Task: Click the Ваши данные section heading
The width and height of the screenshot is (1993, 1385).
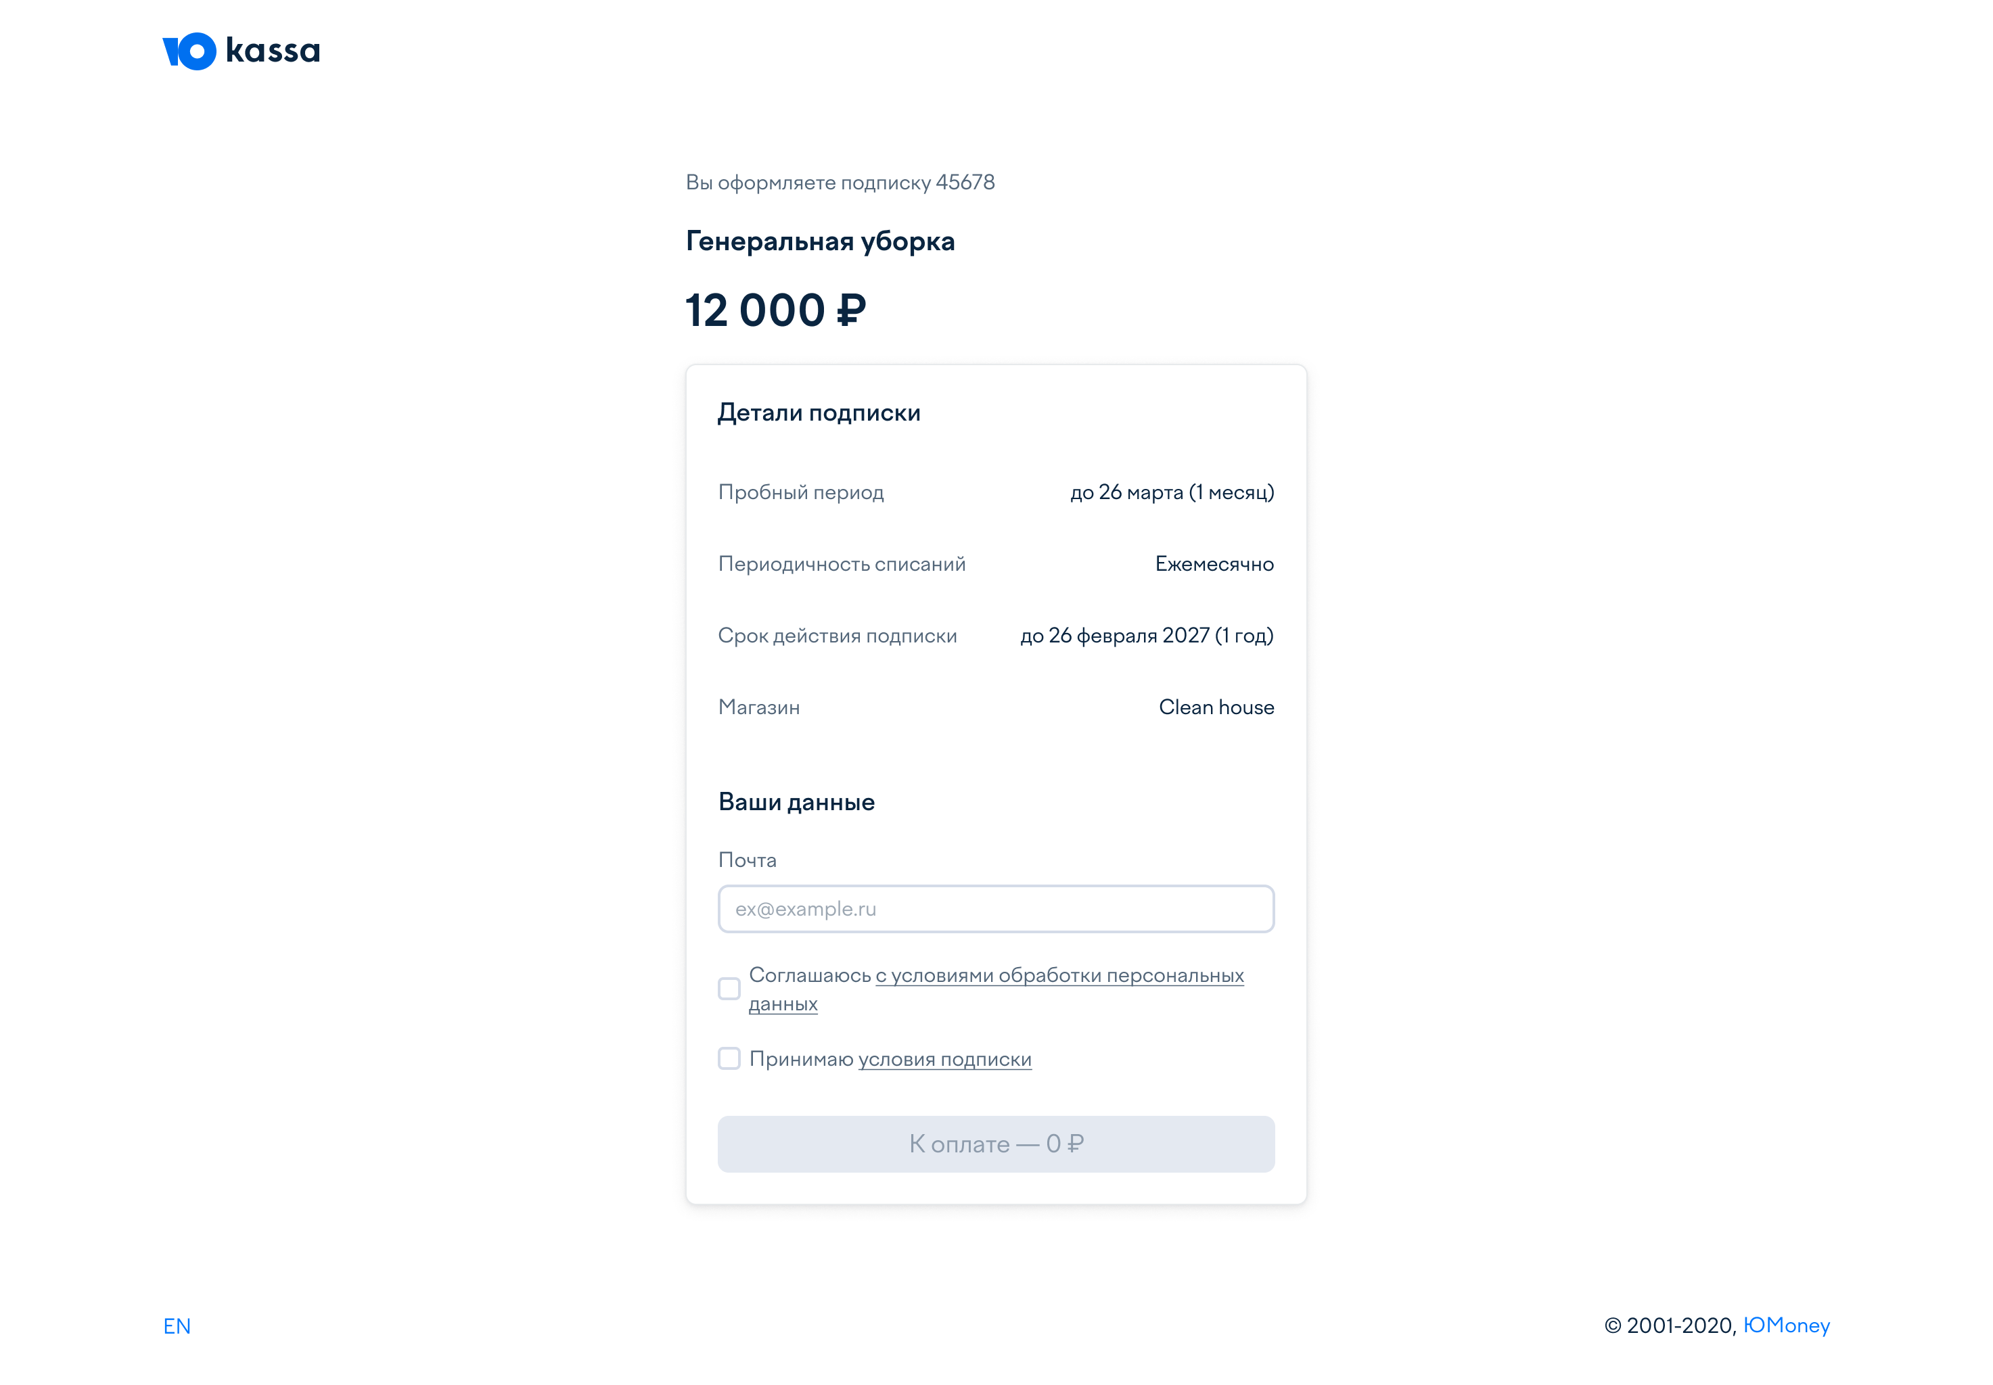Action: coord(796,802)
